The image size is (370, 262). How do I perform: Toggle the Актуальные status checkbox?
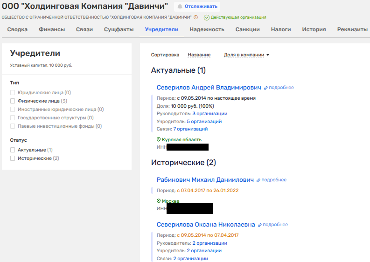pos(13,150)
